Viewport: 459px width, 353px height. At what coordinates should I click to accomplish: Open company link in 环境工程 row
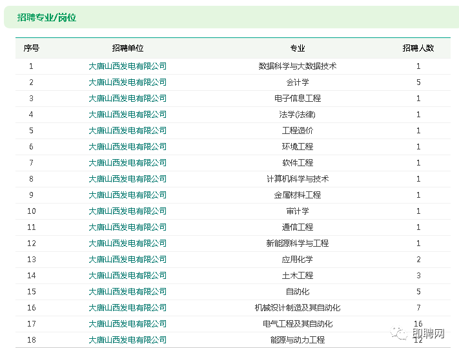(128, 147)
